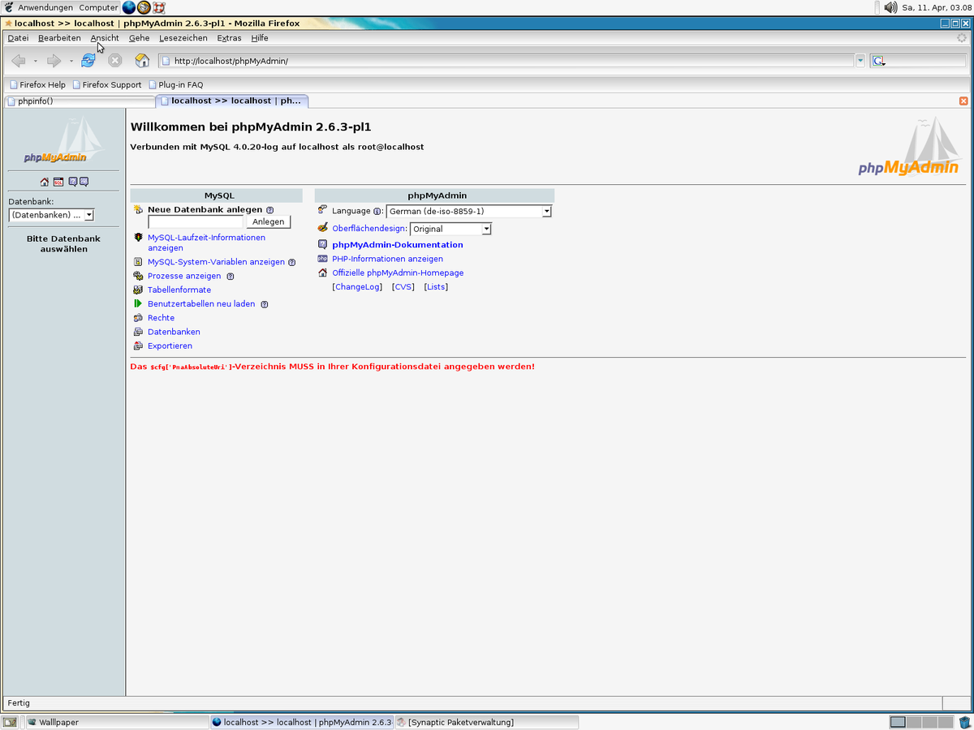This screenshot has width=974, height=730.
Task: Open the CVS link
Action: click(x=403, y=287)
